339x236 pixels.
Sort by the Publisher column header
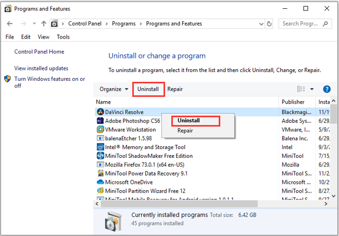[x=293, y=102]
